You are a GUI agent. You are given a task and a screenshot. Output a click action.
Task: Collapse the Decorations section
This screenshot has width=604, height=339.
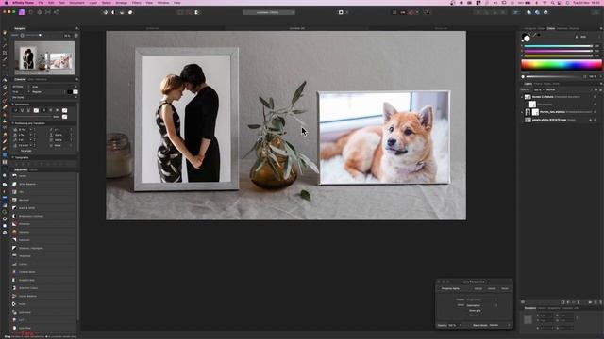[x=12, y=105]
